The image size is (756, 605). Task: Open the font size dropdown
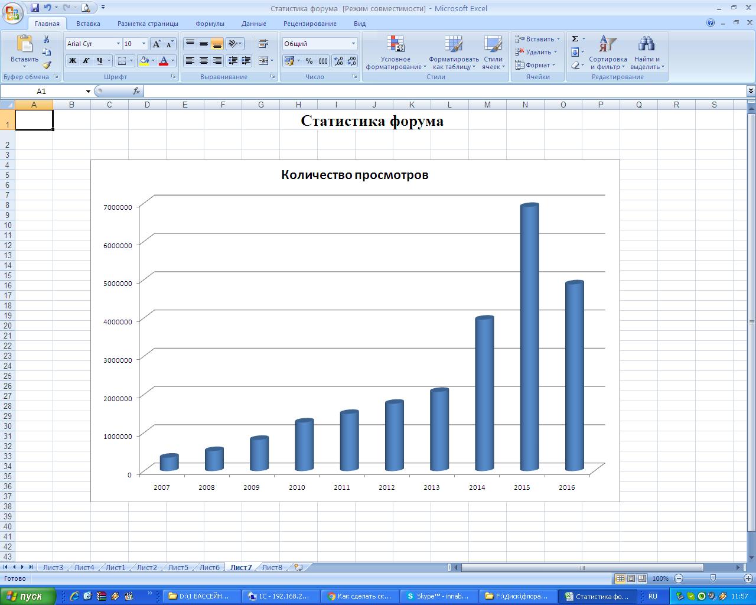(144, 44)
